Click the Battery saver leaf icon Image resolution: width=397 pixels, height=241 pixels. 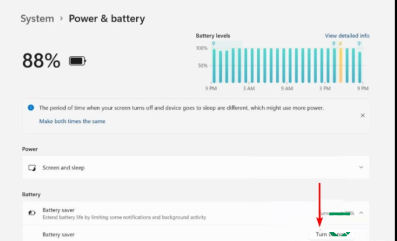pos(32,213)
